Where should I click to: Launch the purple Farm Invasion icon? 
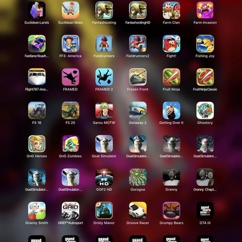tap(205, 10)
